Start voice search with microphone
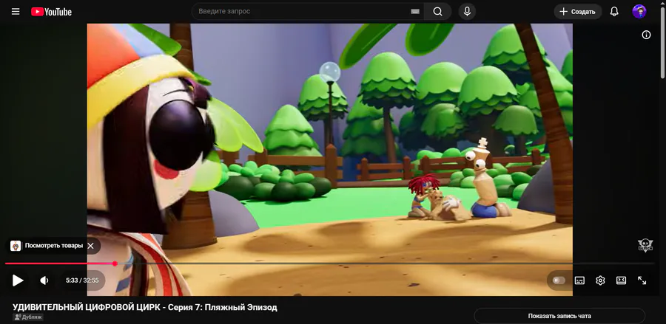This screenshot has width=666, height=324. (467, 11)
